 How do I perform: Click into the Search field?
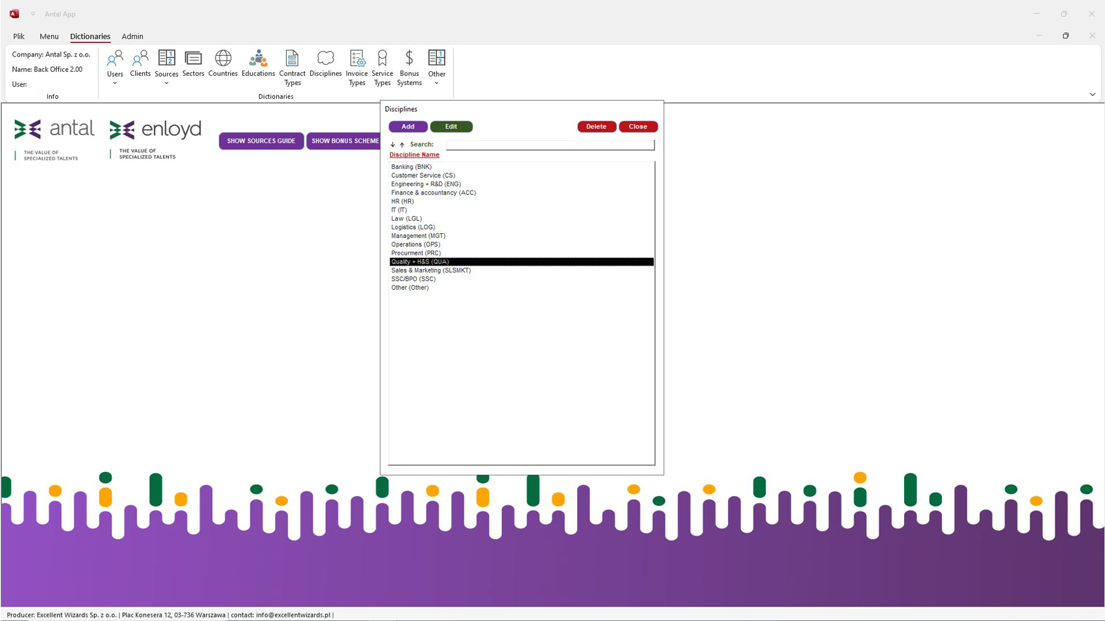point(550,144)
